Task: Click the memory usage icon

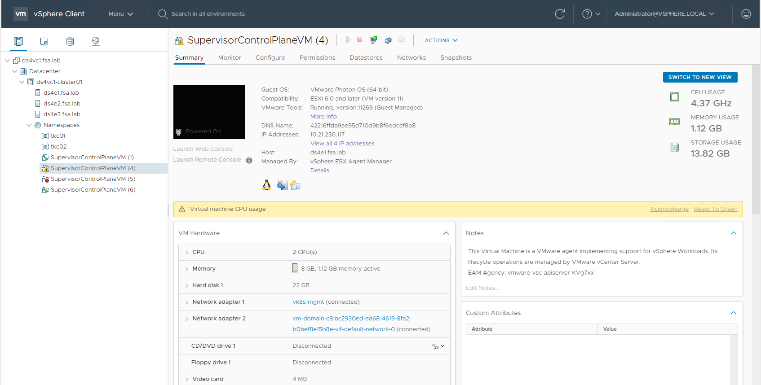Action: [x=675, y=122]
